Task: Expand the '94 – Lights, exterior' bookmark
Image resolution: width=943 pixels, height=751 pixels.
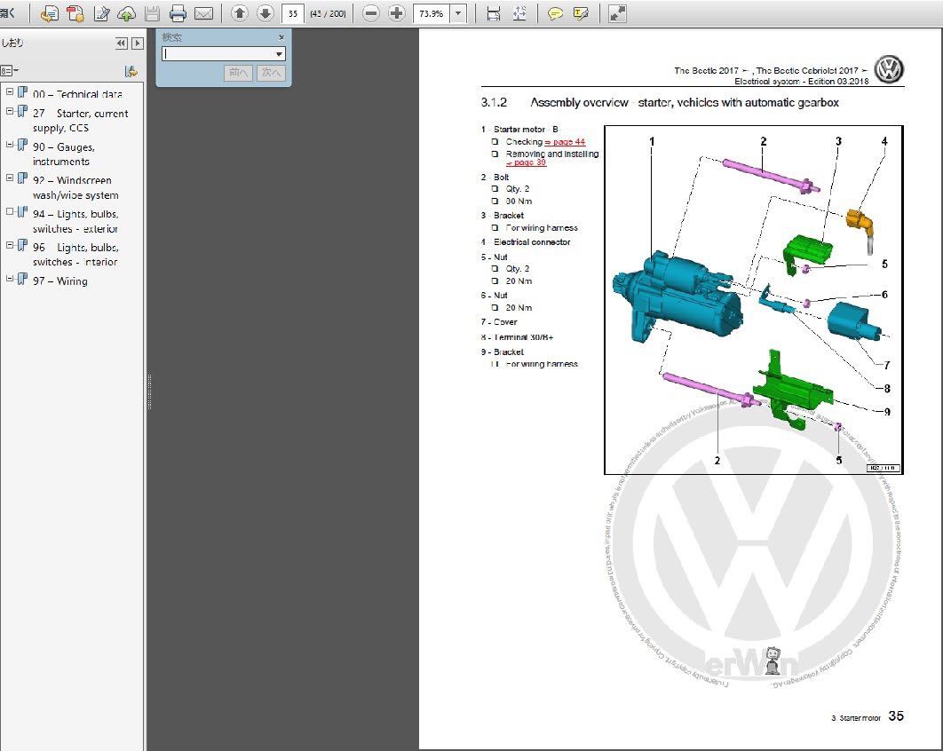Action: click(10, 211)
